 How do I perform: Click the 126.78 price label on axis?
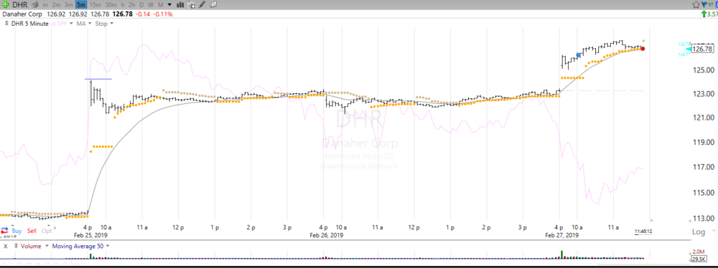point(701,49)
